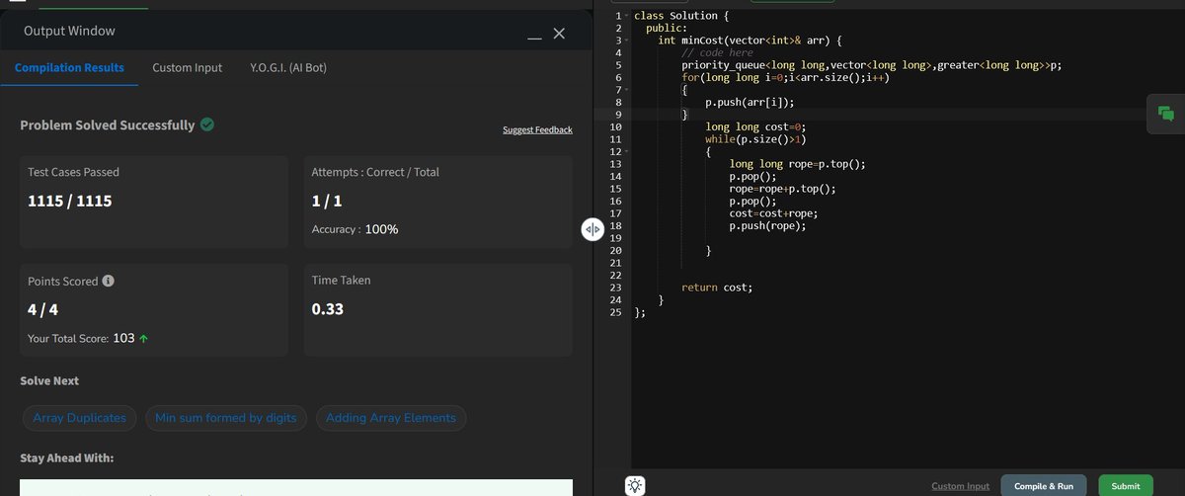Viewport: 1185px width, 496px height.
Task: Open the green chat bubble icon
Action: [x=1165, y=114]
